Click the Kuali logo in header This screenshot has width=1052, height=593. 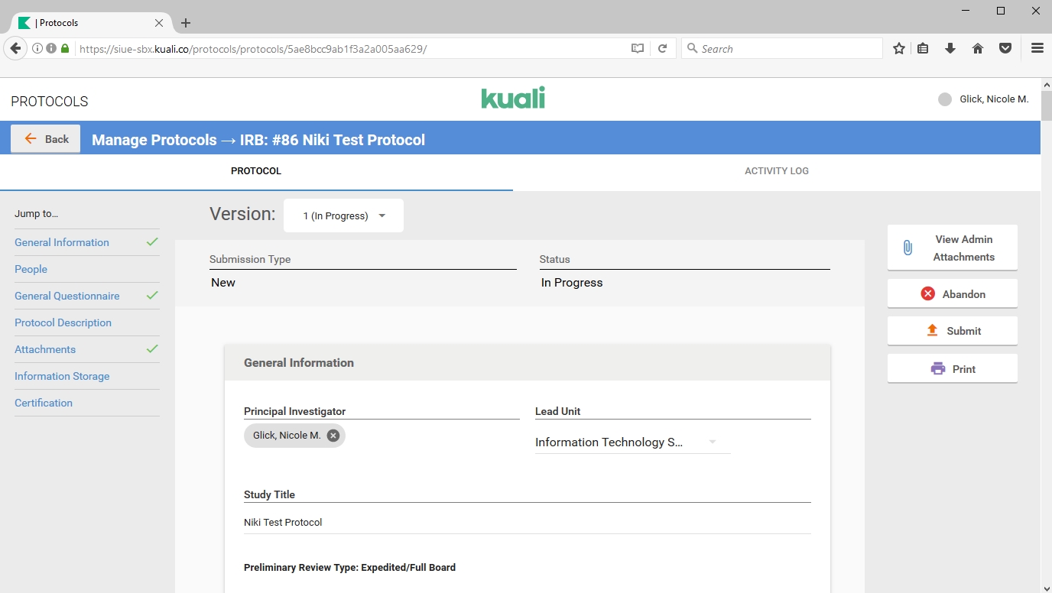(513, 99)
